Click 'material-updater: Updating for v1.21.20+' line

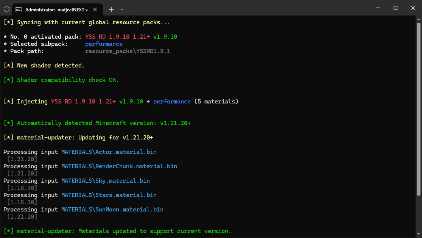coord(78,138)
